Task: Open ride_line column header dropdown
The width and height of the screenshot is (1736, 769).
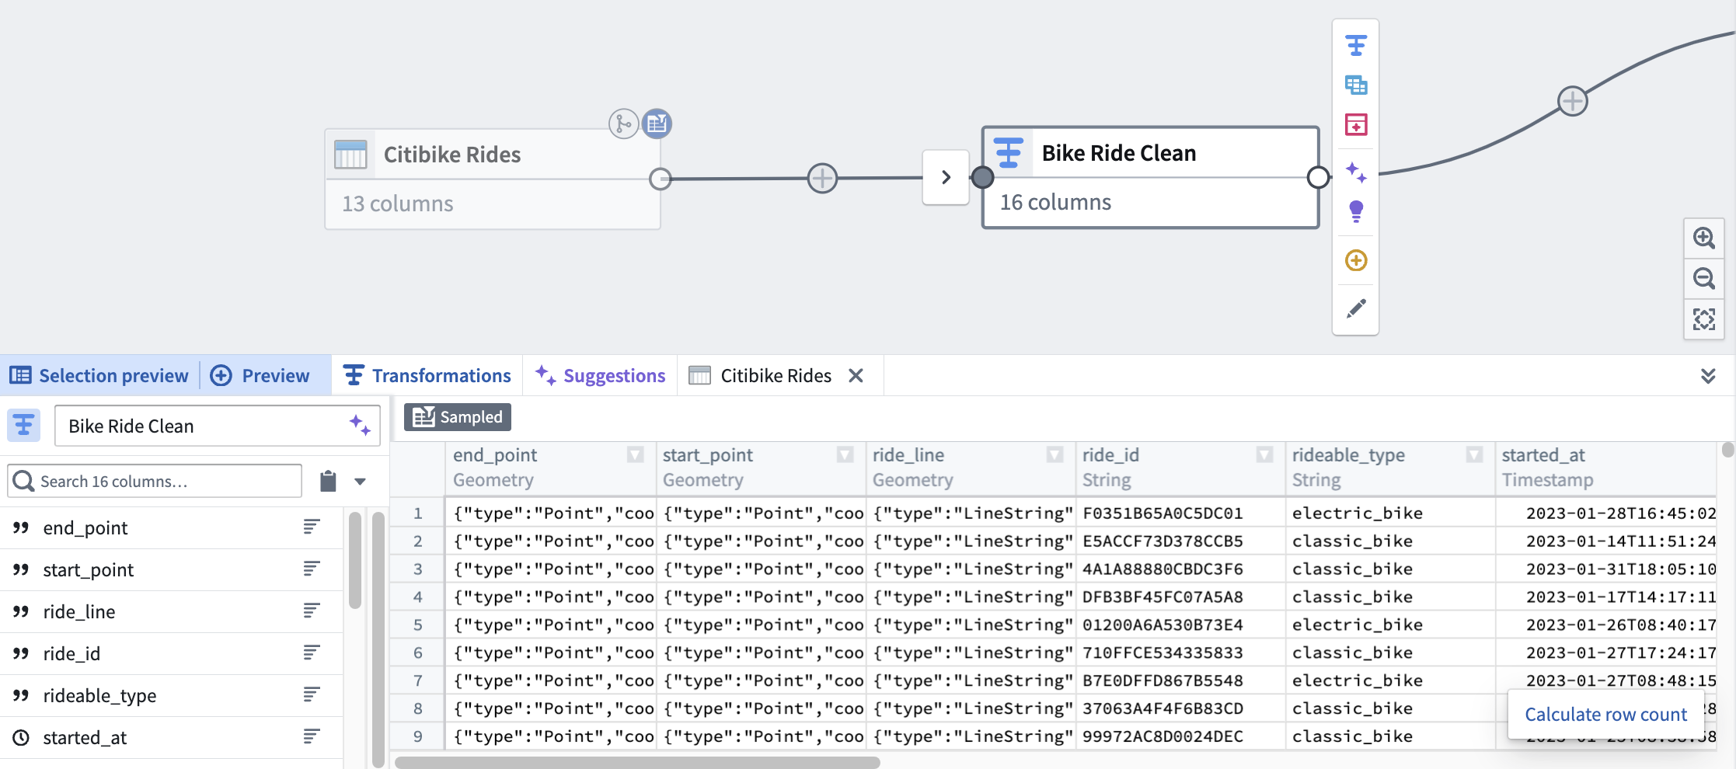Action: [x=1055, y=455]
